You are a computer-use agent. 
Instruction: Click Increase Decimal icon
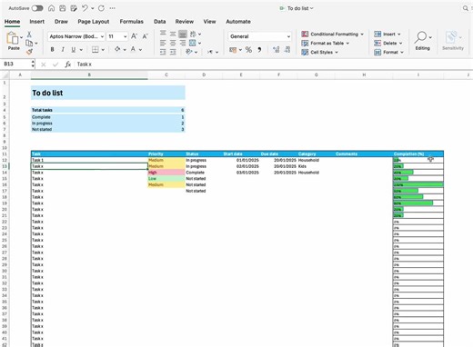tap(276, 50)
